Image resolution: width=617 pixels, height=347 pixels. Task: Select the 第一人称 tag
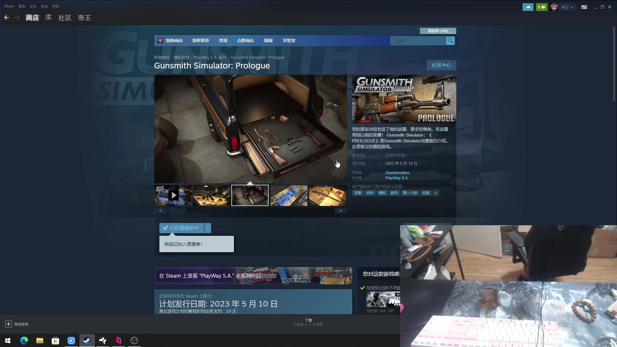tap(410, 193)
